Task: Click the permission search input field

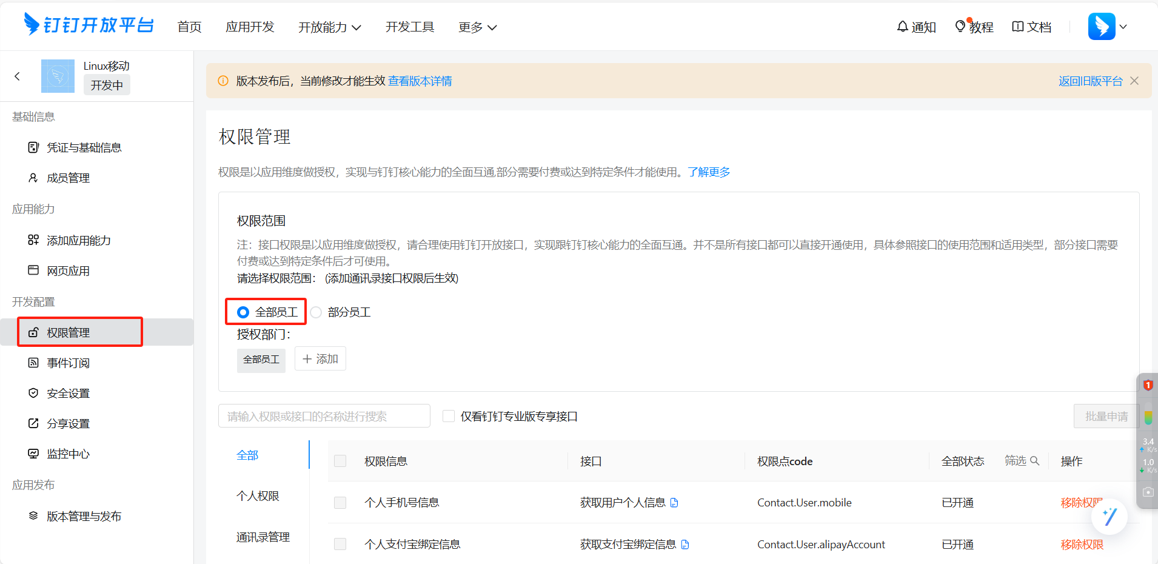Action: pyautogui.click(x=324, y=416)
